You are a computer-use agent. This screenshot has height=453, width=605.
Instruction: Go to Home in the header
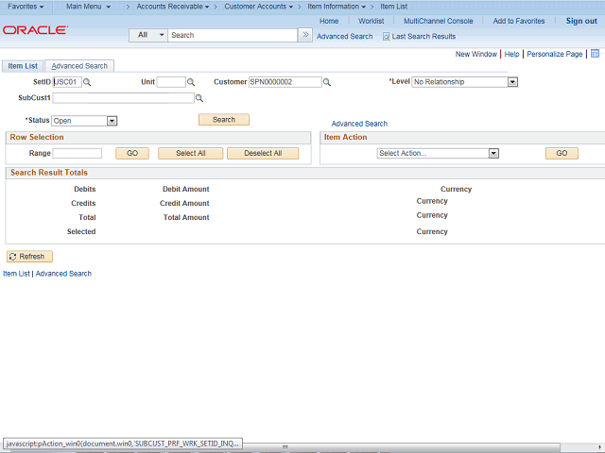(329, 21)
